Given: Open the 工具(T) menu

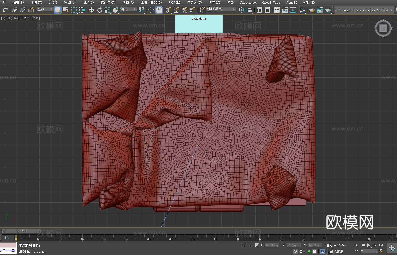Looking at the screenshot, I should pos(36,2).
